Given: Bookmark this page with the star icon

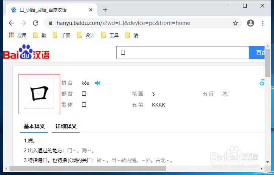Looking at the screenshot, I should pyautogui.click(x=235, y=23).
